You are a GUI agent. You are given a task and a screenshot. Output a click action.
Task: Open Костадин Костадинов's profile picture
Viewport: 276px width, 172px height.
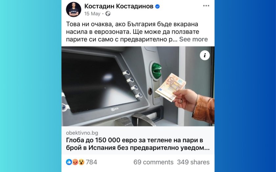point(74,9)
